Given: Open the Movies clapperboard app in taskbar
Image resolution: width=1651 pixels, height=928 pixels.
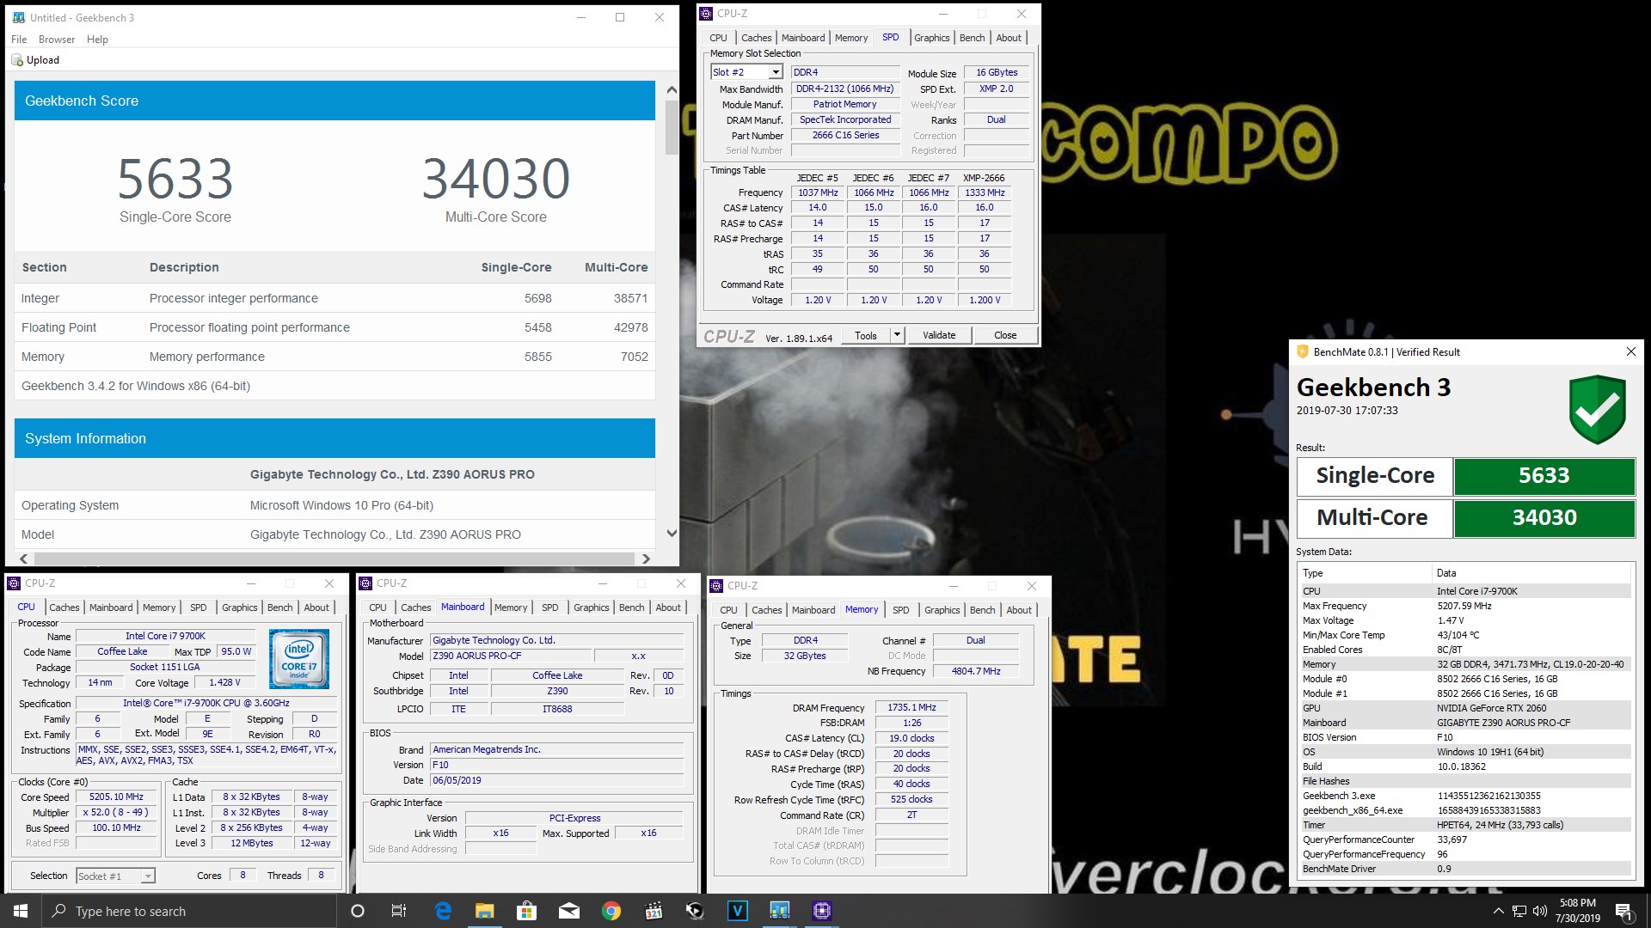Looking at the screenshot, I should [x=653, y=911].
